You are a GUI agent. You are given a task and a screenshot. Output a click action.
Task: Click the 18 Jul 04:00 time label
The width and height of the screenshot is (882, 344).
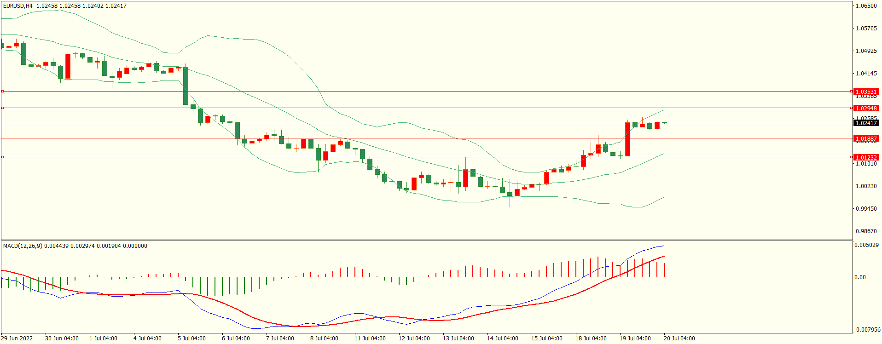[x=591, y=338]
